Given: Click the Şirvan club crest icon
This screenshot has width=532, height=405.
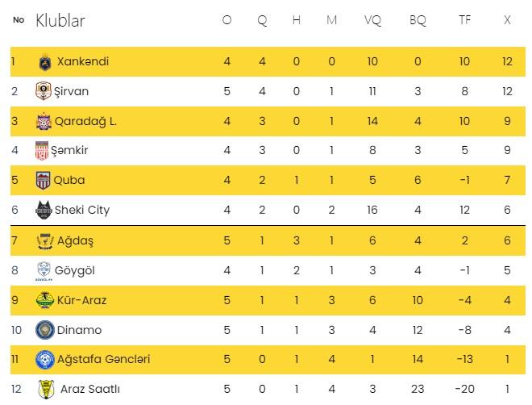Looking at the screenshot, I should pos(44,91).
